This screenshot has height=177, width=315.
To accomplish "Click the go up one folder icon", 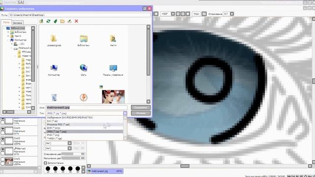I will pos(41,21).
